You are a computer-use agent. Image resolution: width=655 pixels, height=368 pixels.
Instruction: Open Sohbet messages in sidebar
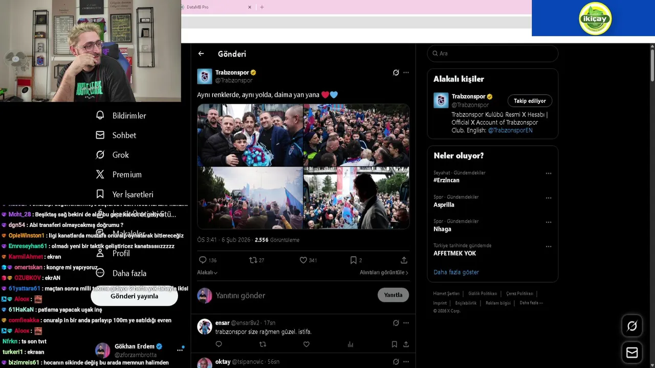click(116, 135)
